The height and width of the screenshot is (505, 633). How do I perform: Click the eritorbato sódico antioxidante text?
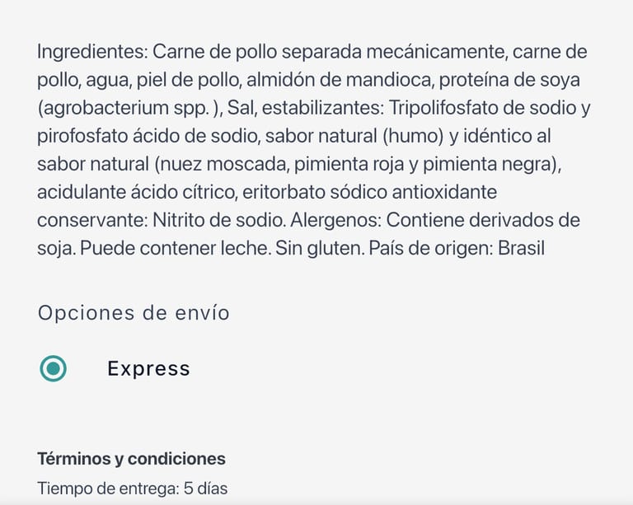[373, 192]
